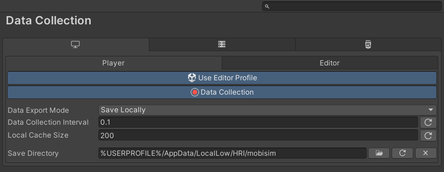Reset the Save Directory to default
This screenshot has width=444, height=172.
402,153
